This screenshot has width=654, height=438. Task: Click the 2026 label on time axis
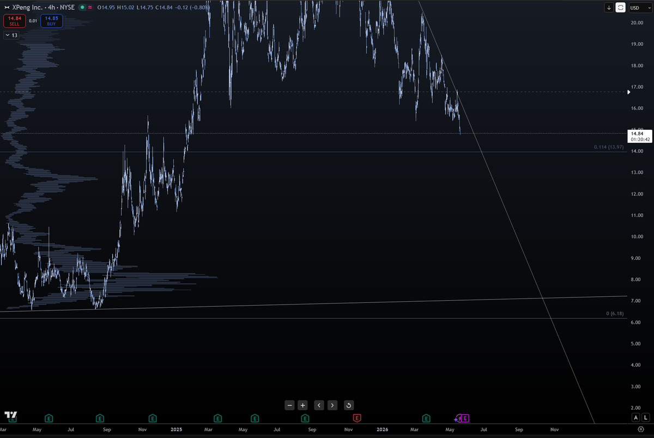[x=383, y=429]
